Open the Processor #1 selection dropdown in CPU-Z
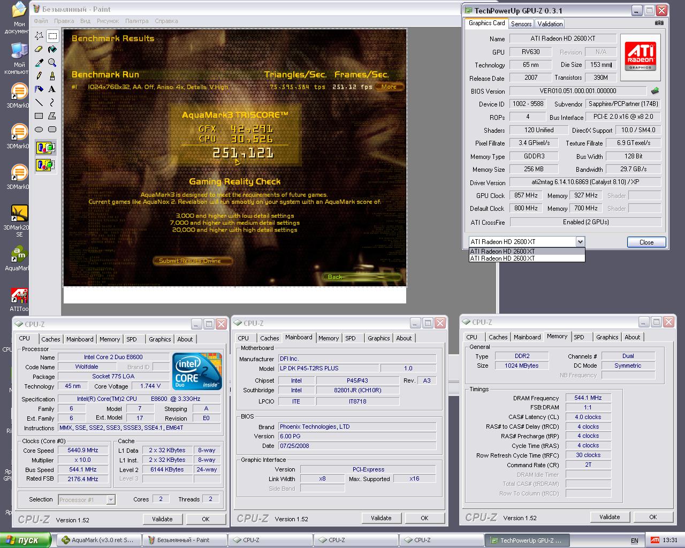The height and width of the screenshot is (548, 685). (x=111, y=500)
